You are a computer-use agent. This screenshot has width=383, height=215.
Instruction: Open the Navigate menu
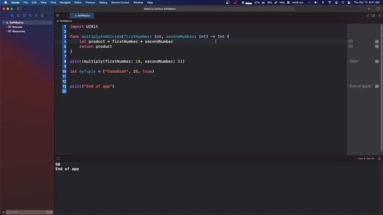(x=65, y=2)
